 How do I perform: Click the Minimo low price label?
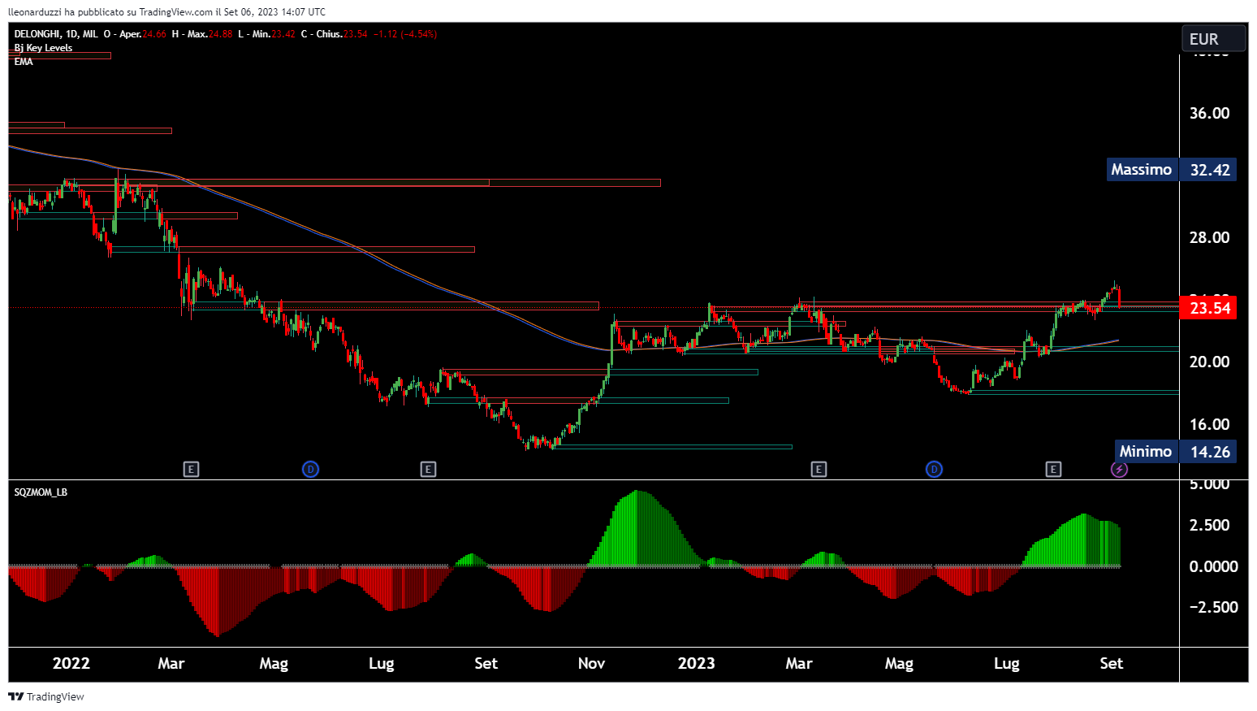[1147, 451]
